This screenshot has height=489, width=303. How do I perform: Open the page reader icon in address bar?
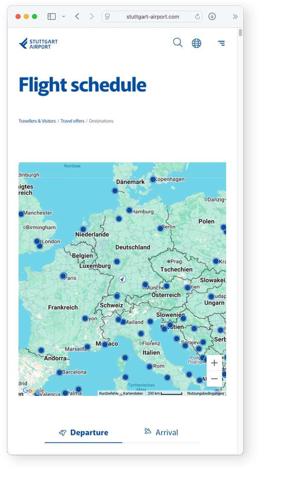(x=107, y=16)
